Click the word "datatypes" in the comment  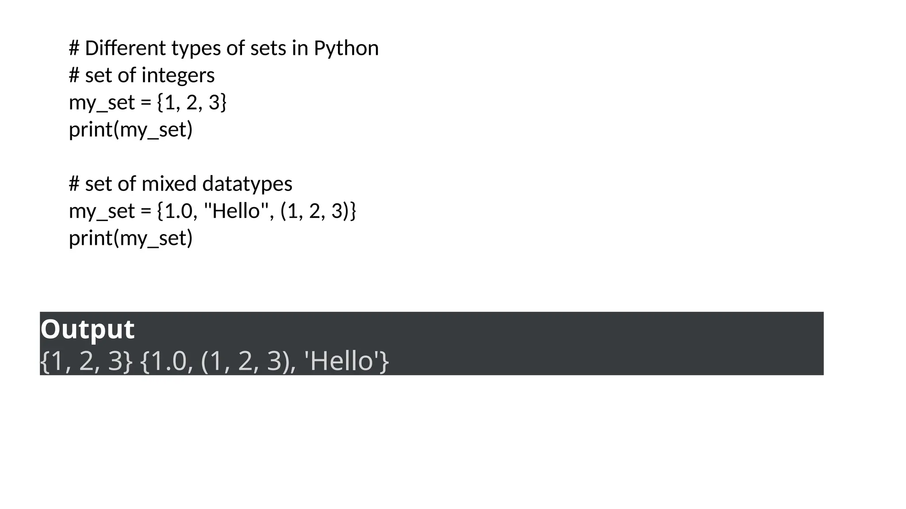[x=247, y=184]
